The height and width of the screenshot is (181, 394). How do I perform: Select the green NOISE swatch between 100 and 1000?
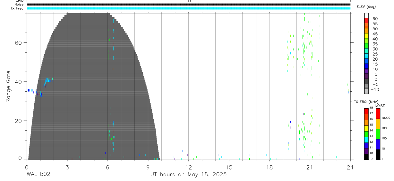pyautogui.click(x=378, y=134)
